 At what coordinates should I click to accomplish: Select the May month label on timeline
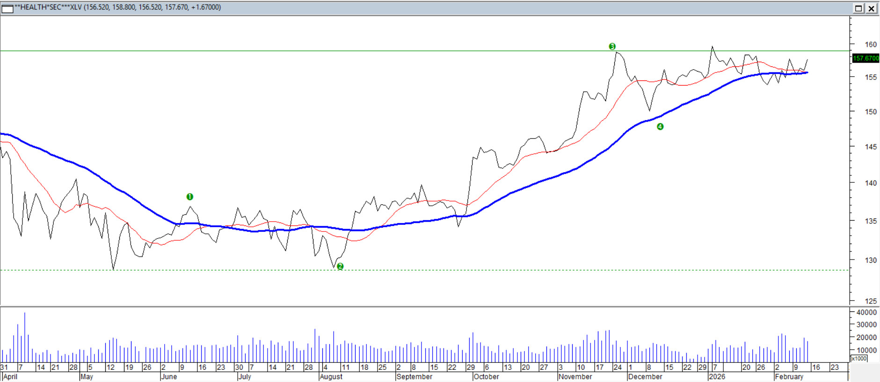[x=87, y=377]
